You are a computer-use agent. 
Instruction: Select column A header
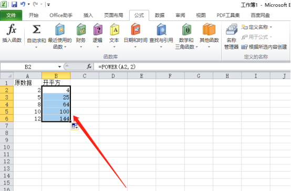click(27, 76)
